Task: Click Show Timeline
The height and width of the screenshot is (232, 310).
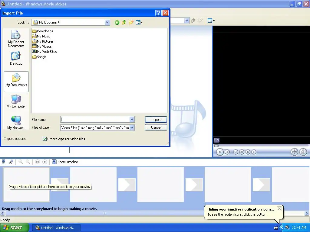Action: [65, 162]
